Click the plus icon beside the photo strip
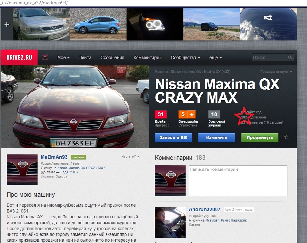The height and width of the screenshot is (243, 307). coord(7,25)
